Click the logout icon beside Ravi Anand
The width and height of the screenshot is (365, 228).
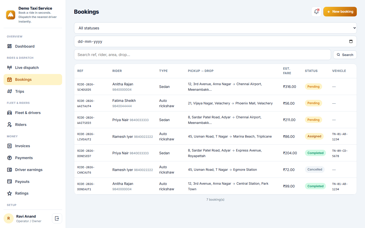point(57,218)
